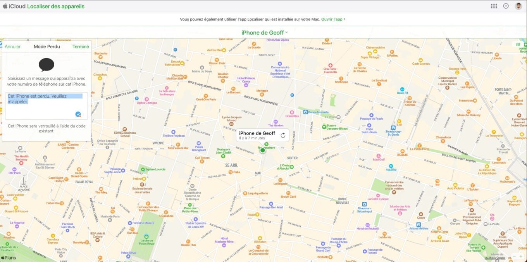Screen dimensions: 527x262
Task: Confirm lost mode with Terminé
Action: tap(81, 47)
